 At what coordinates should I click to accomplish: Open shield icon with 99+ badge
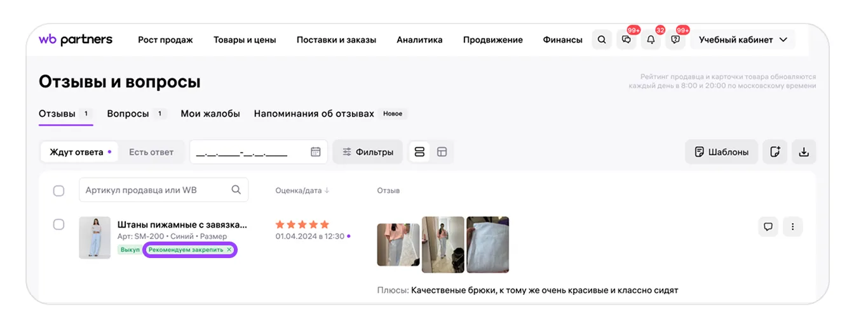coord(675,39)
